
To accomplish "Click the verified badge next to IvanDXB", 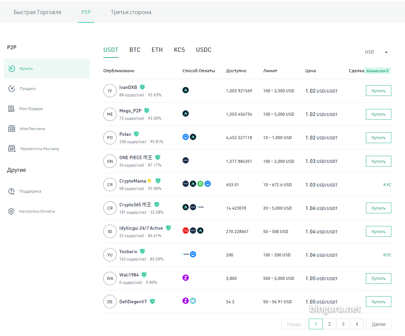I will [x=142, y=87].
